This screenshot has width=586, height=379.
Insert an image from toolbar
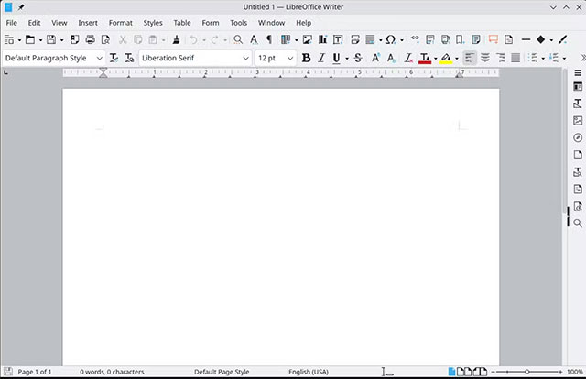click(308, 39)
